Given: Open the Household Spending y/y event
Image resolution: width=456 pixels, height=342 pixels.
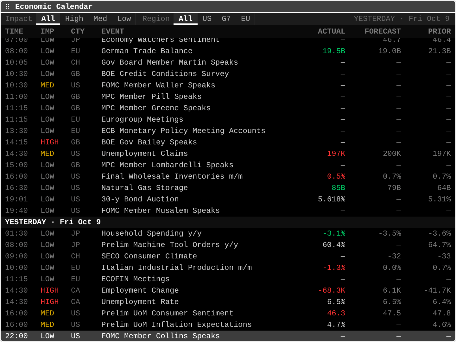Looking at the screenshot, I should click(228, 233).
